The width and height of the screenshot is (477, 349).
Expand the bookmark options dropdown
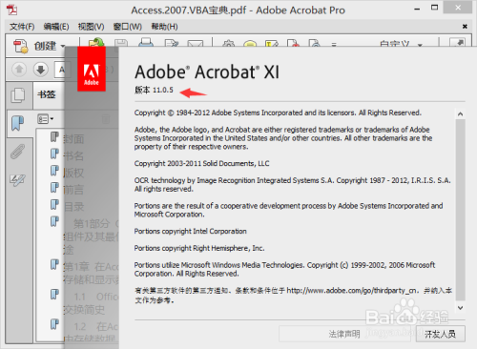tap(46, 119)
